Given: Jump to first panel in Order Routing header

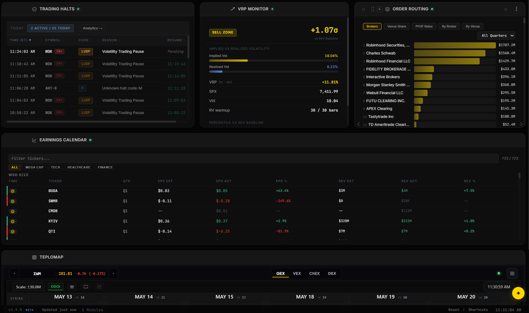Looking at the screenshot, I should pos(364,9).
